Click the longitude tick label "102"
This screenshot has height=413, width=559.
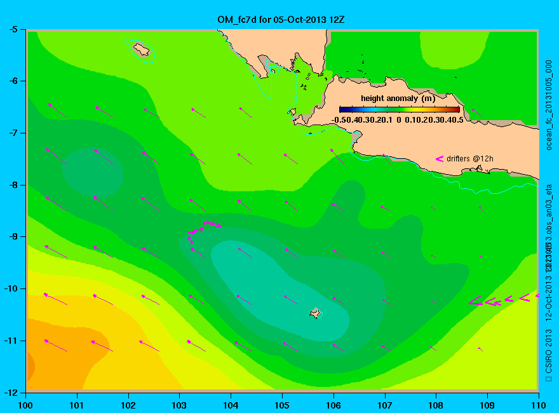[x=128, y=405]
